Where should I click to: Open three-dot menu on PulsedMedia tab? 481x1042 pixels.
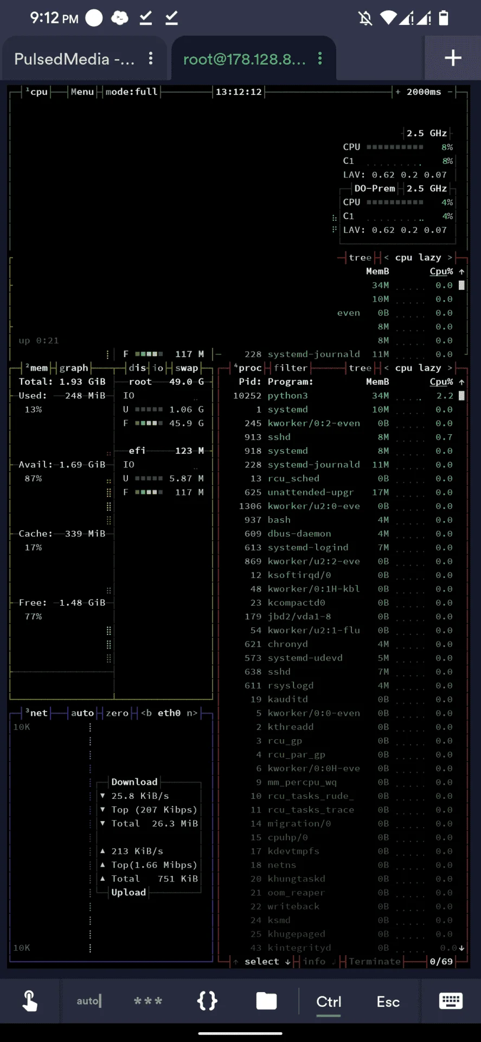tap(151, 58)
